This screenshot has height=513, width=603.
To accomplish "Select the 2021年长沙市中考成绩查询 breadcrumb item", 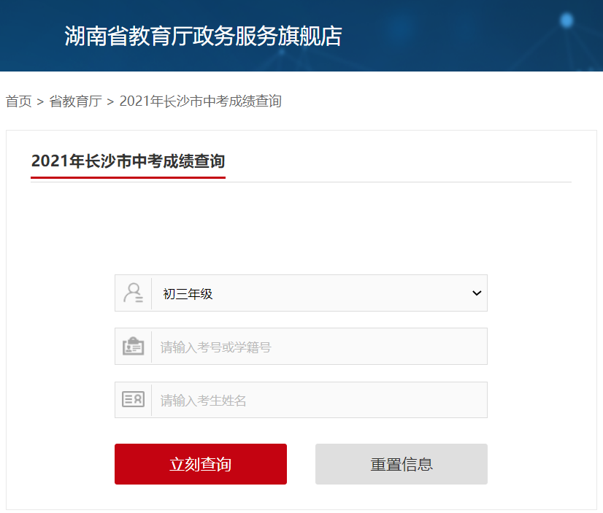I will 200,101.
